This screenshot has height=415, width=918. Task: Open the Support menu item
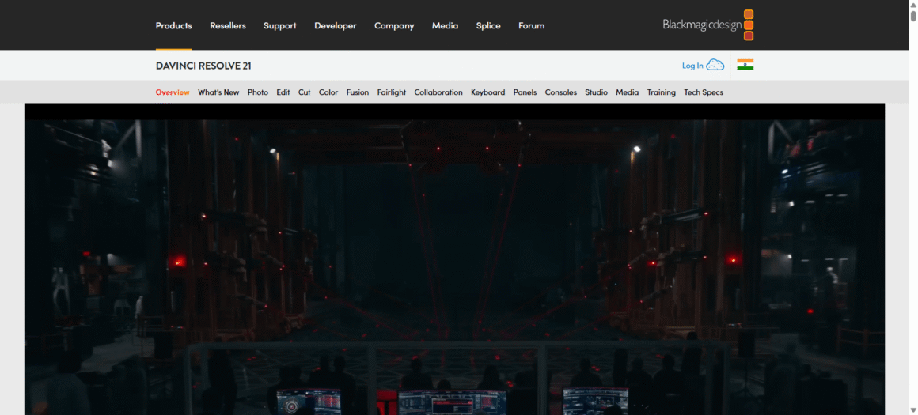coord(280,26)
